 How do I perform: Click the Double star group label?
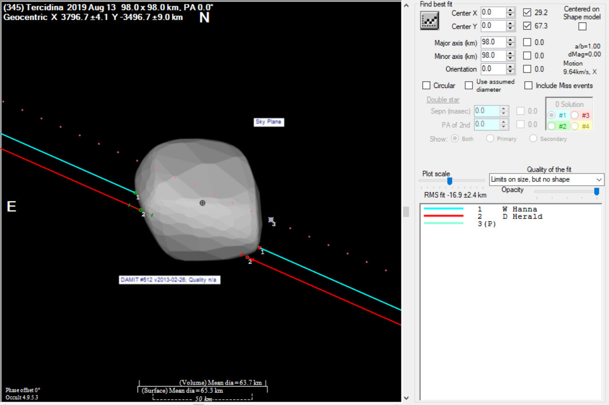point(443,100)
